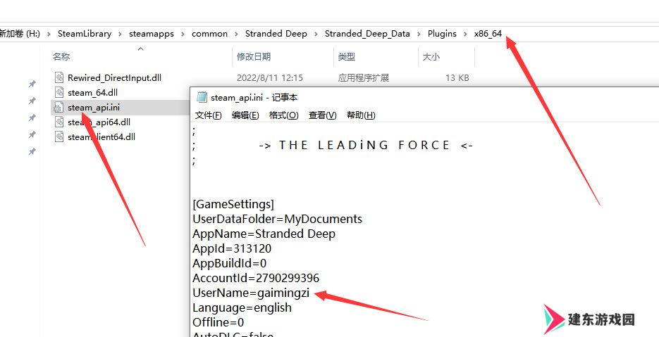
Task: Expand the chevron after Stranded_Deep_Data
Action: pyautogui.click(x=419, y=34)
